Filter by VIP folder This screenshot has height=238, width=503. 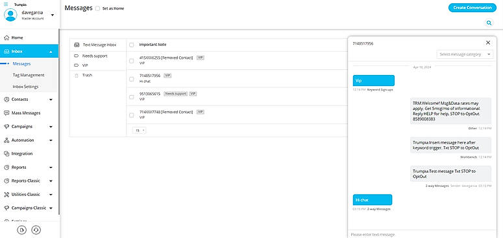85,65
